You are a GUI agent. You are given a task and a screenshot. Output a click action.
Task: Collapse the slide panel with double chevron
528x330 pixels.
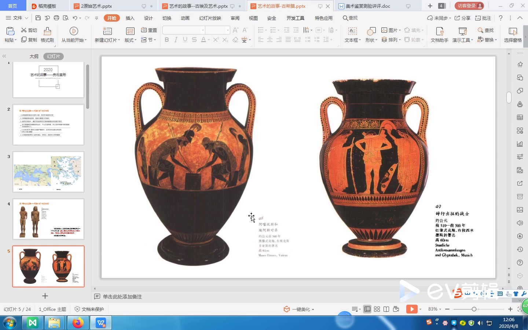pyautogui.click(x=4, y=56)
